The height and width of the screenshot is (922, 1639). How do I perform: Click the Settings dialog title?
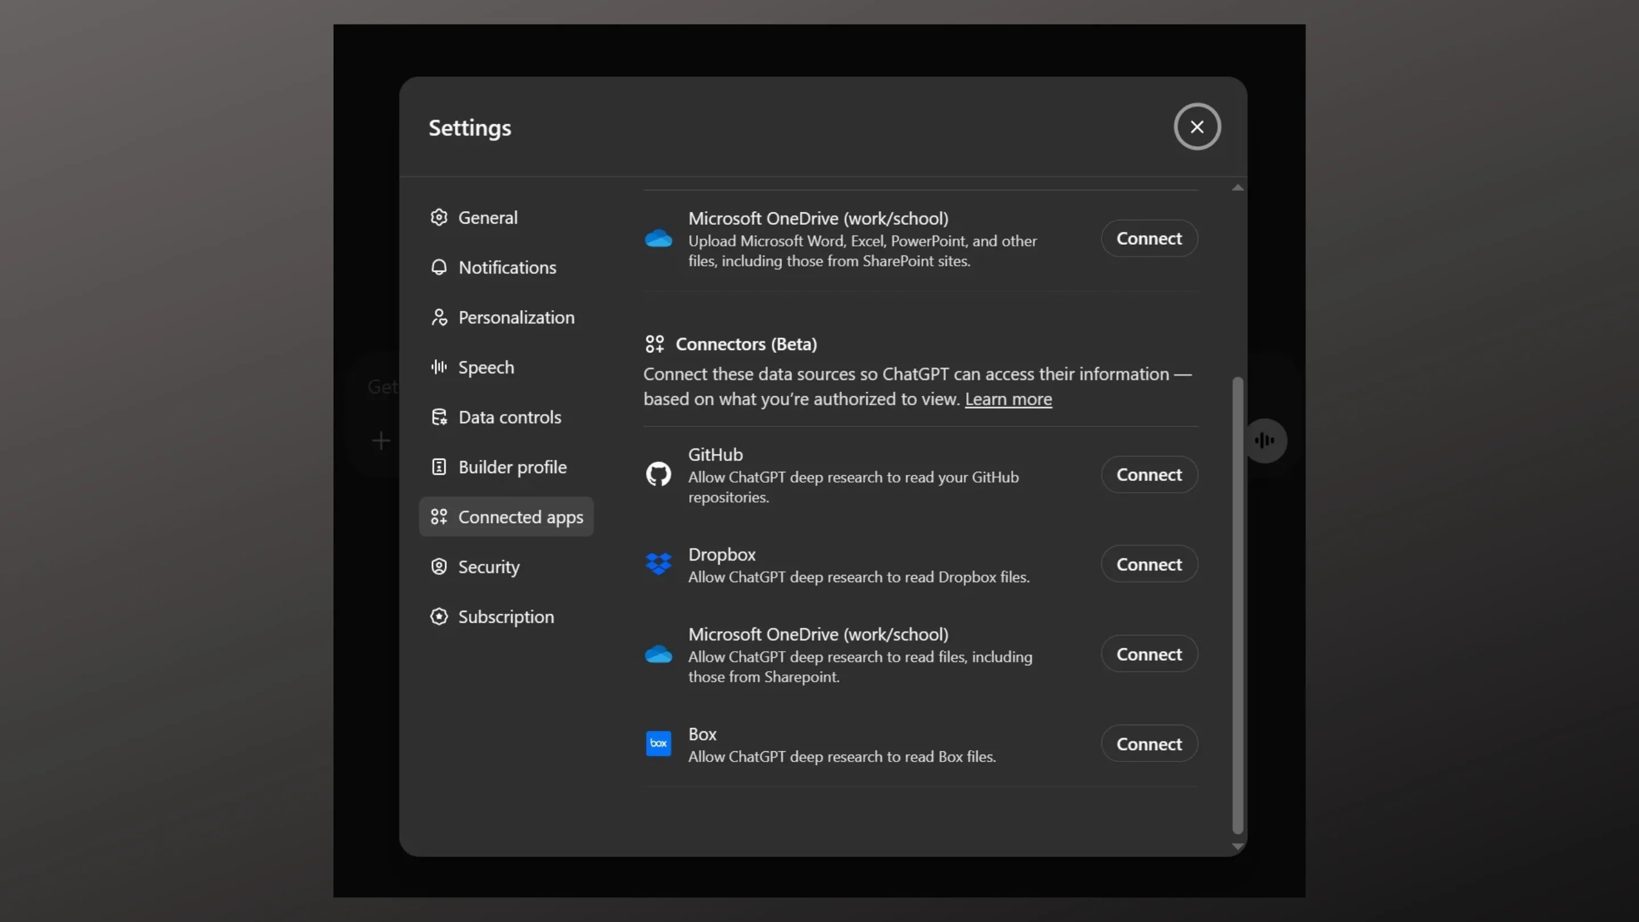470,129
